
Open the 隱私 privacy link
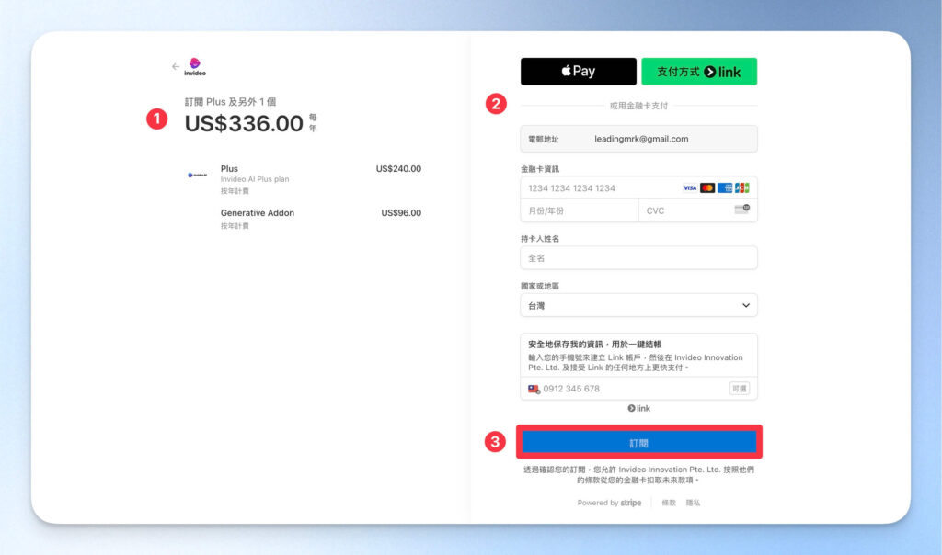click(693, 503)
